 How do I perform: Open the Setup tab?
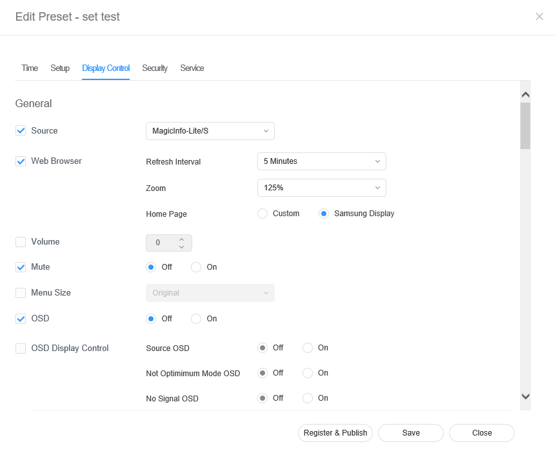[x=60, y=68]
